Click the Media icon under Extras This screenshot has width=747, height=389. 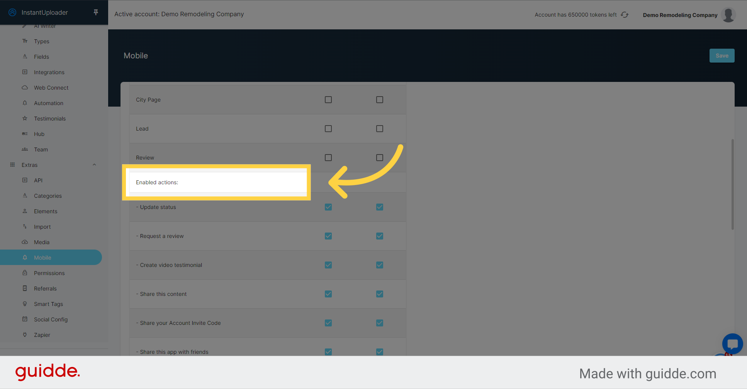click(x=25, y=242)
